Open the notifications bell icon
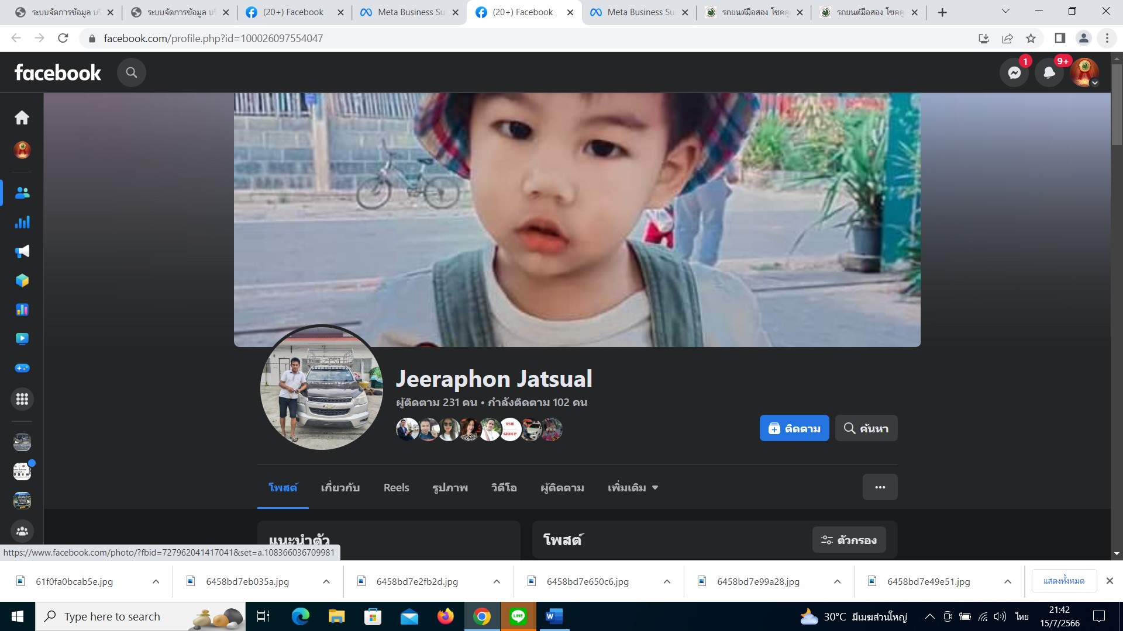The width and height of the screenshot is (1123, 631). (x=1049, y=72)
